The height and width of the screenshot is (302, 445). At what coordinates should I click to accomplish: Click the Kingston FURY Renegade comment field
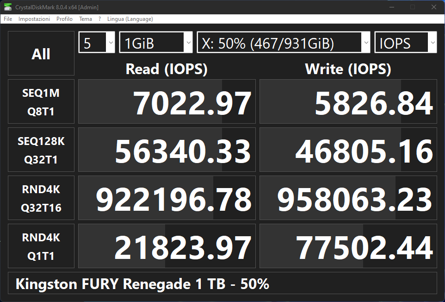point(222,283)
